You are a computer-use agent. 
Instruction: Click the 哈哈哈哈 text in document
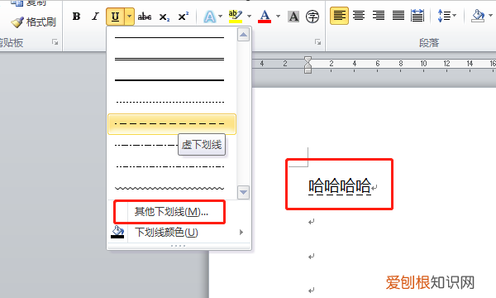[340, 186]
